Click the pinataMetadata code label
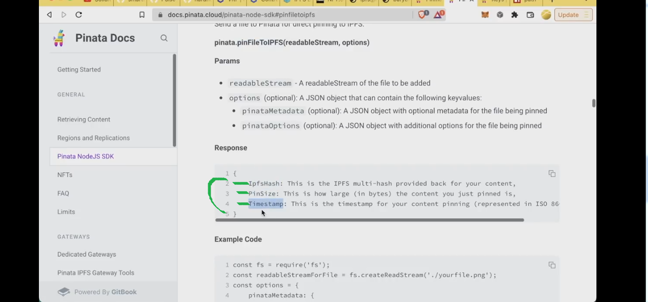The height and width of the screenshot is (302, 648). tap(273, 111)
